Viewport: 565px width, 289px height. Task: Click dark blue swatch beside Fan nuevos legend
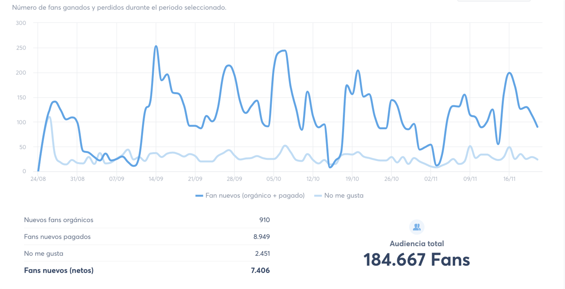pos(199,196)
